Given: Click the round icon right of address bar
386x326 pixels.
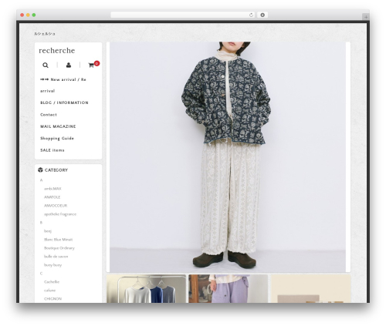Looking at the screenshot, I should 262,15.
